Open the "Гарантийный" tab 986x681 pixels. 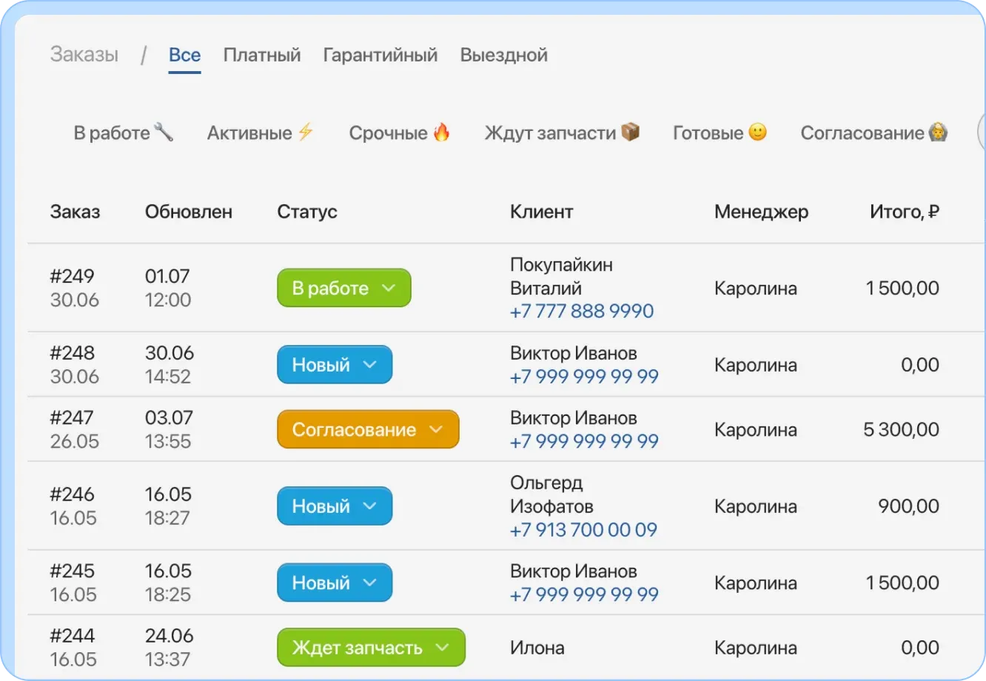(x=380, y=55)
